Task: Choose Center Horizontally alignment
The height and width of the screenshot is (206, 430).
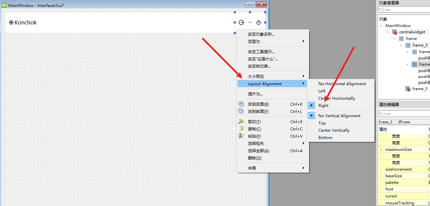Action: (337, 98)
